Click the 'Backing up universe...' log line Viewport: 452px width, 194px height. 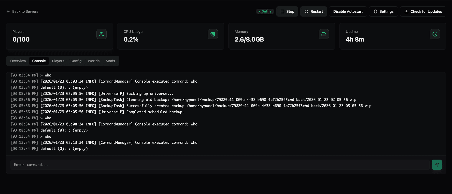pos(92,94)
